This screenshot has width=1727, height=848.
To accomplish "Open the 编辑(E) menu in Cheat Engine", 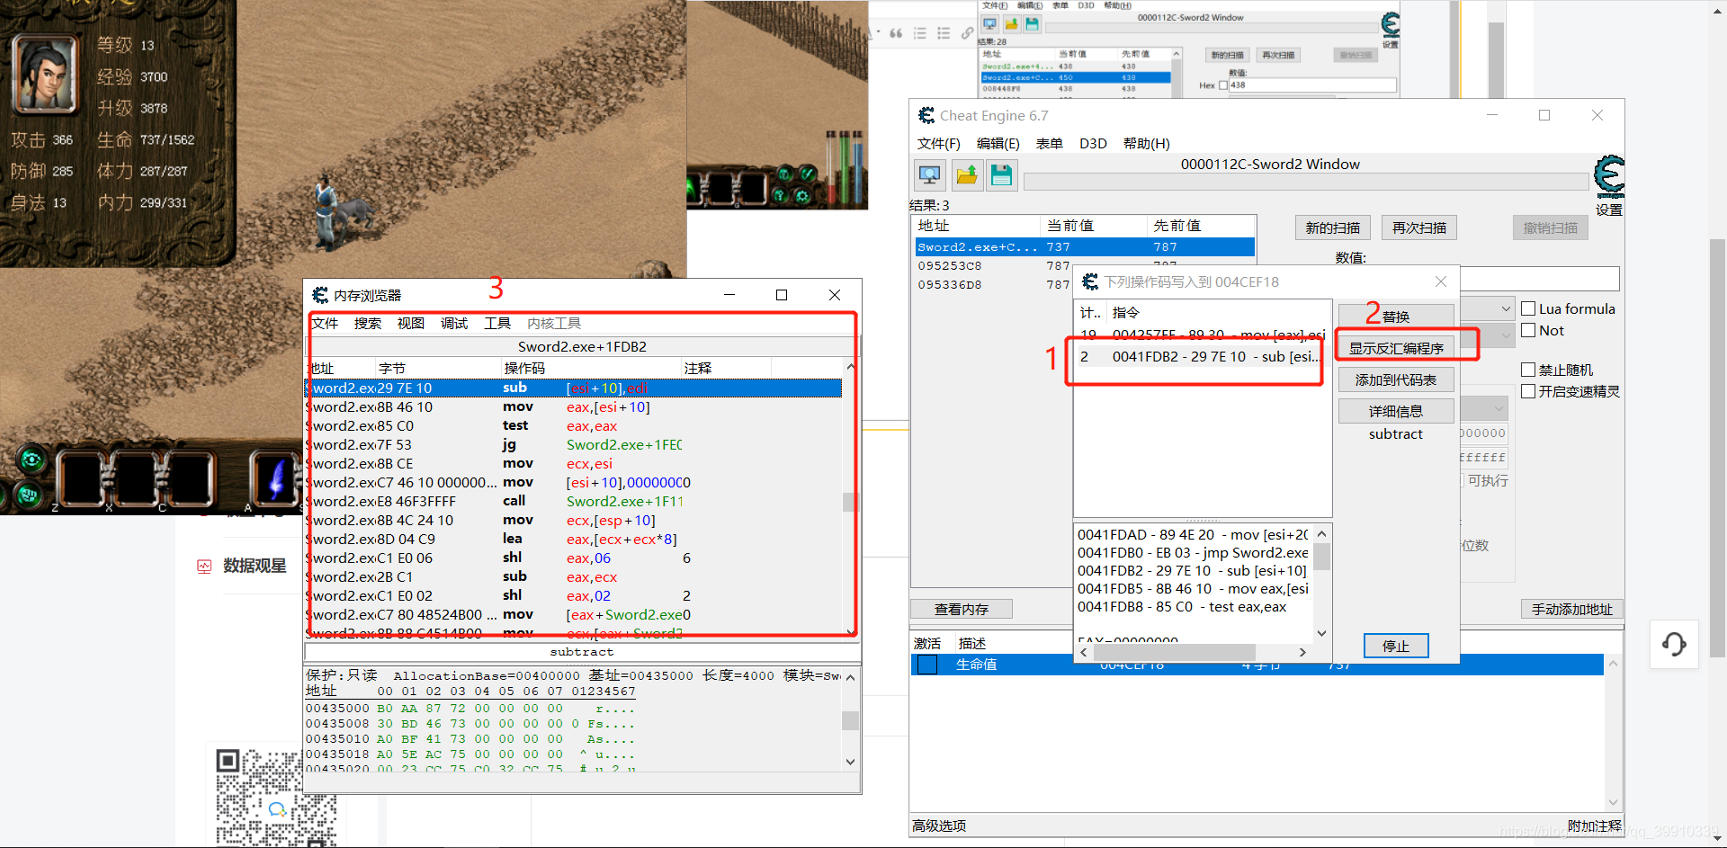I will [998, 144].
